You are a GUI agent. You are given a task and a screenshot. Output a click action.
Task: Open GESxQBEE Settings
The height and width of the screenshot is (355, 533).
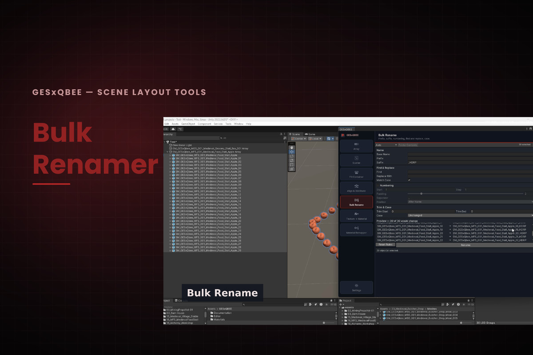pyautogui.click(x=356, y=288)
